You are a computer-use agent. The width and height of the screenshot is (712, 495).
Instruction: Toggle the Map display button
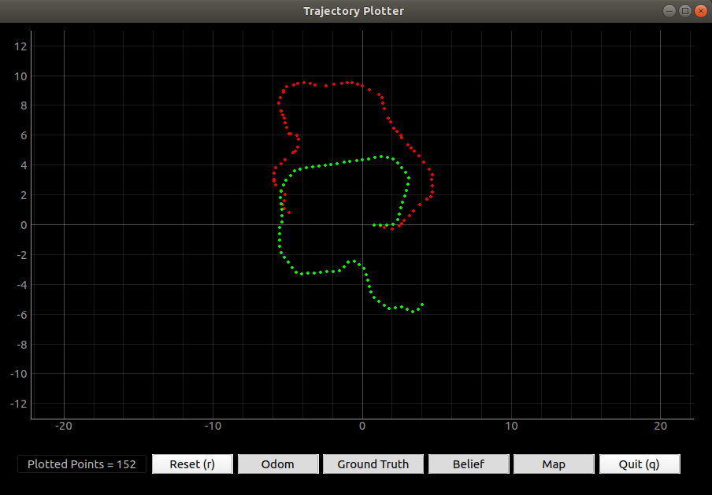click(x=554, y=464)
